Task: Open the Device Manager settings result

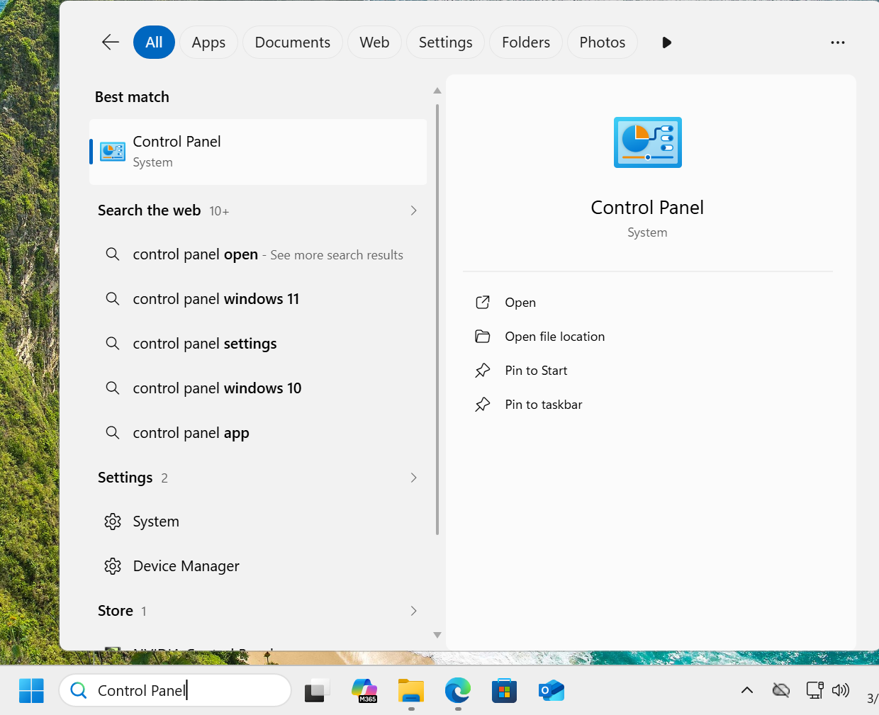Action: (258, 566)
